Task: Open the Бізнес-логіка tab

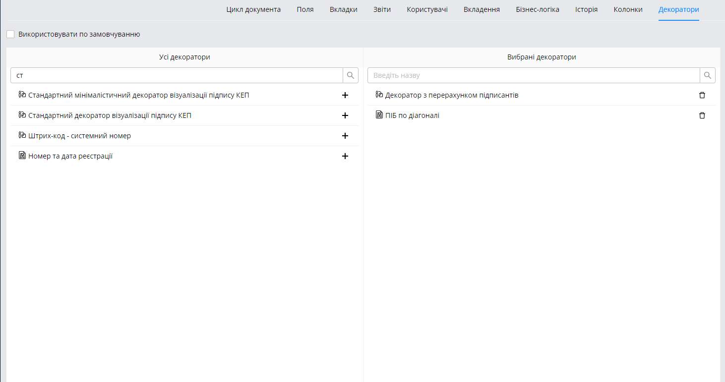Action: pyautogui.click(x=538, y=9)
